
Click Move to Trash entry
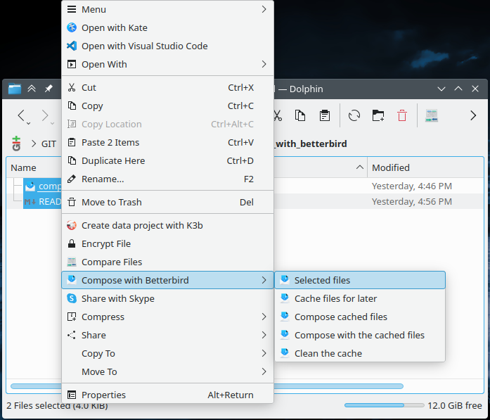(167, 203)
